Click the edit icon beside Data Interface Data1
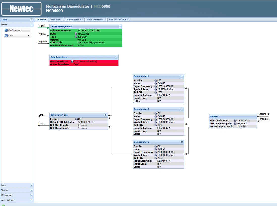The width and height of the screenshot is (277, 206). click(x=72, y=62)
